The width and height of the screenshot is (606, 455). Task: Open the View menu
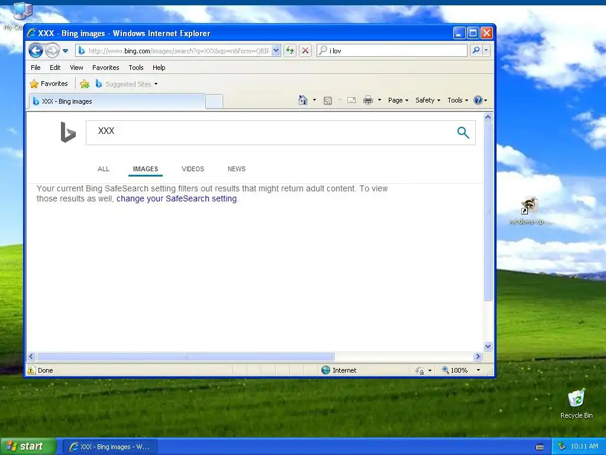coord(76,68)
